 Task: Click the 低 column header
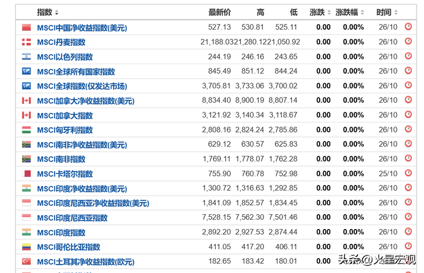point(294,12)
